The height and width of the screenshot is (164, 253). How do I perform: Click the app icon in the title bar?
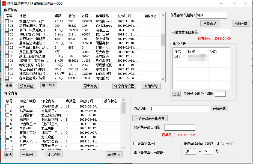[x=3, y=4]
